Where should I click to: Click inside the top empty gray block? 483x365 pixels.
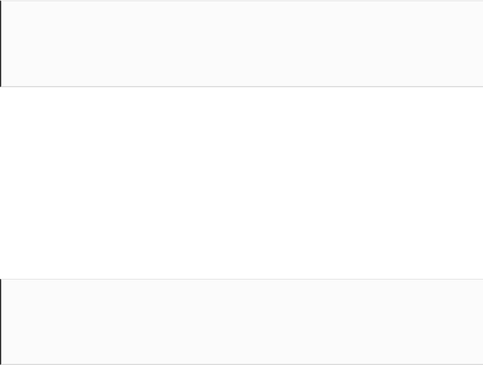pos(241,43)
